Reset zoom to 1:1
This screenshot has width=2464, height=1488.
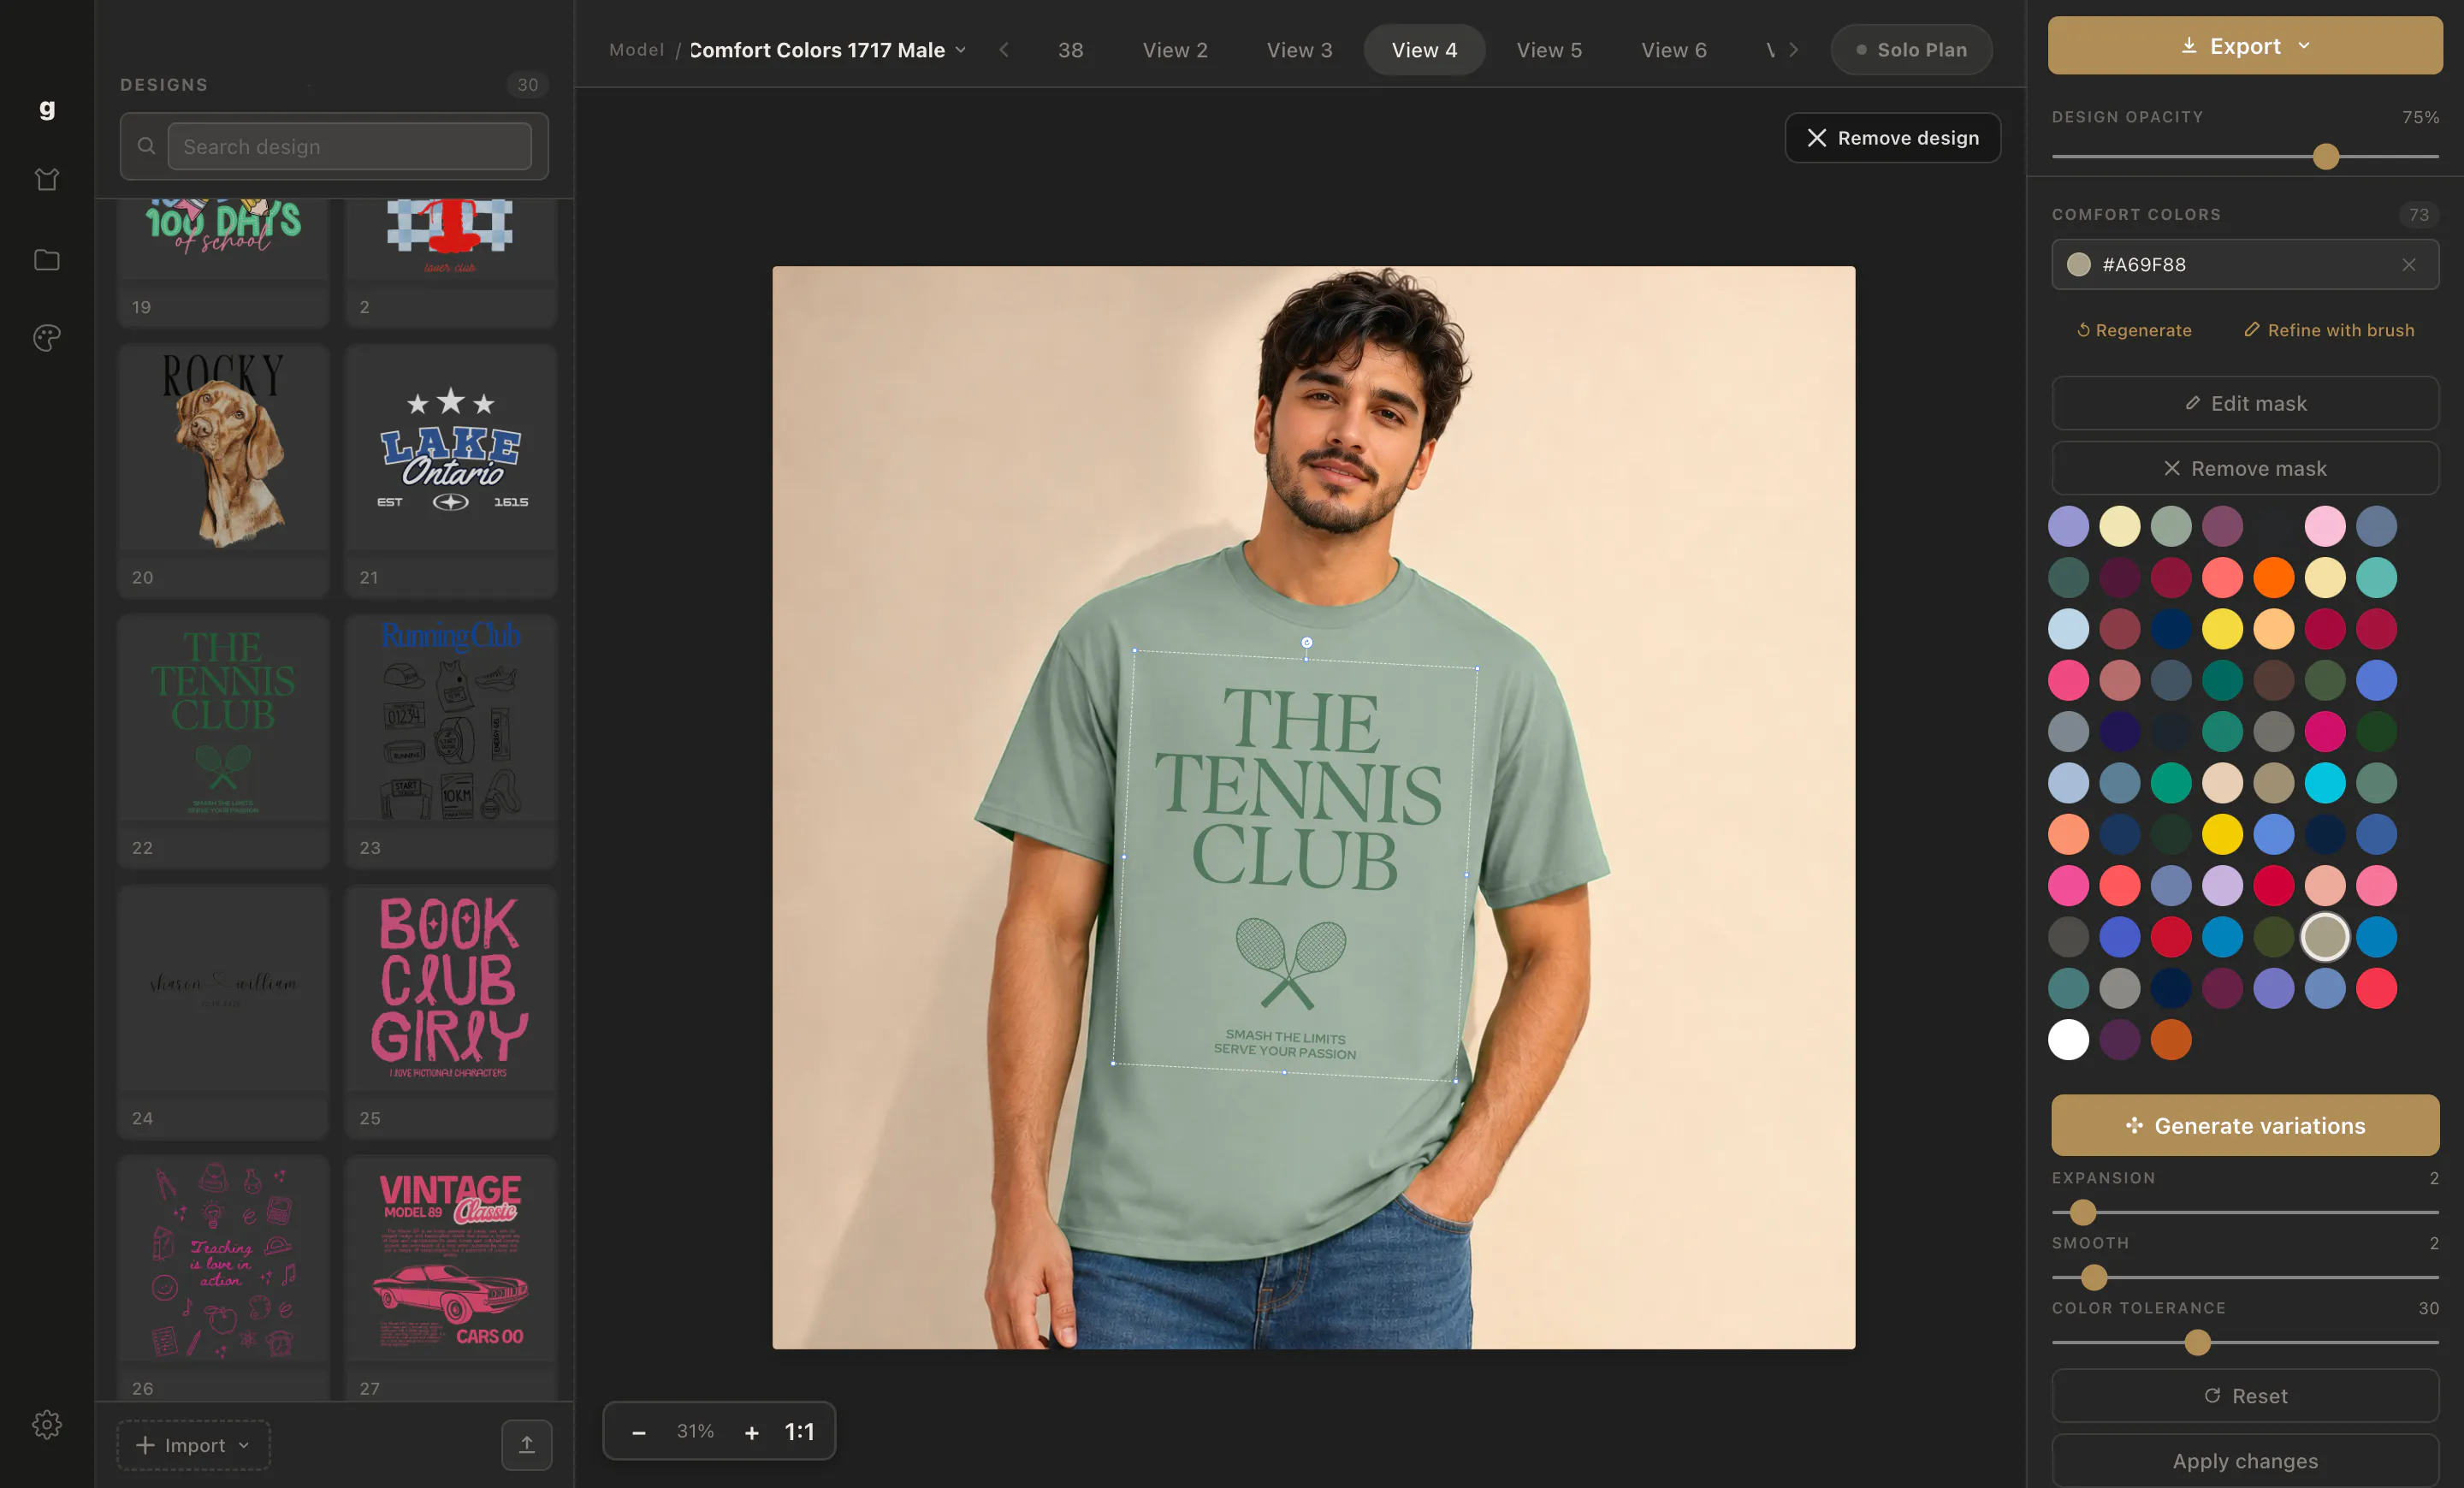coord(799,1431)
